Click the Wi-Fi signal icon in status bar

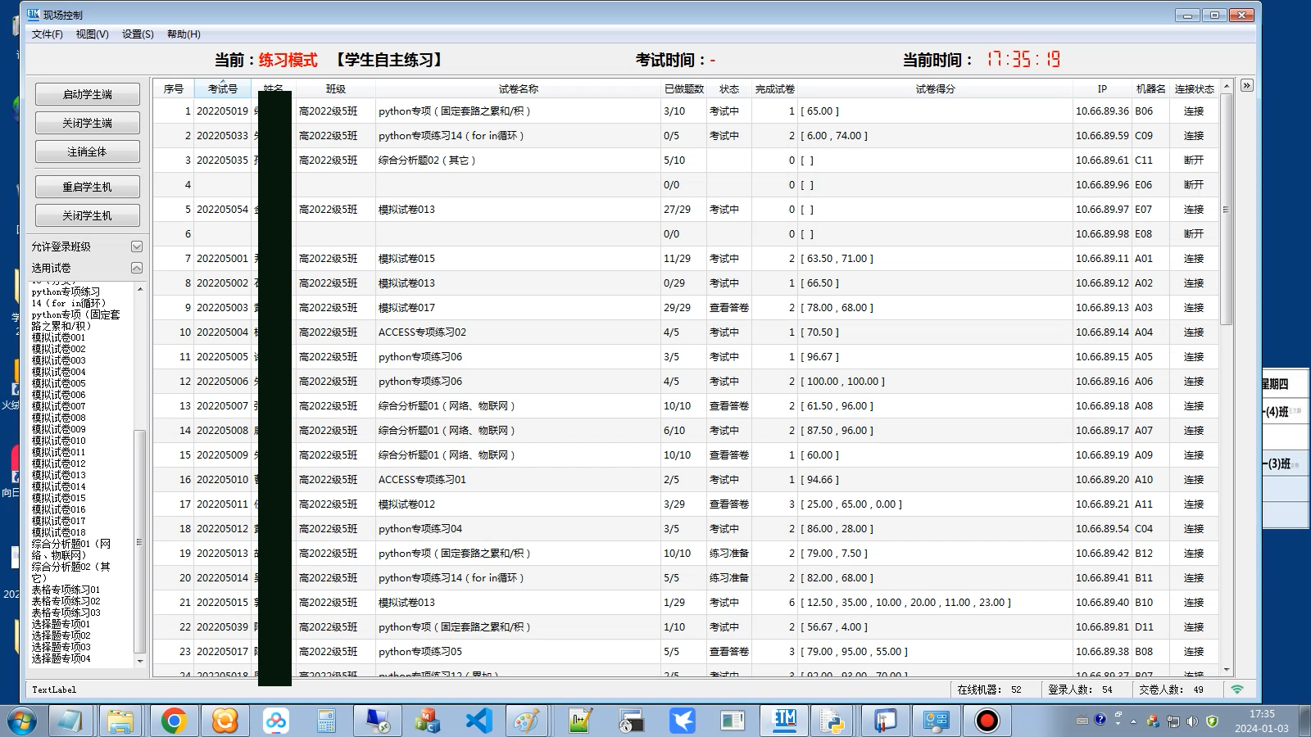pos(1237,690)
